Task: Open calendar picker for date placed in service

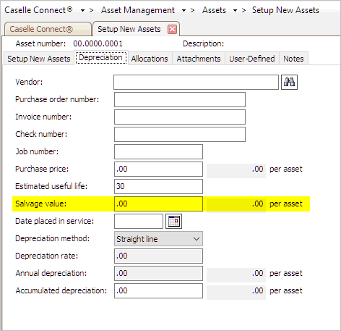Action: coord(173,221)
